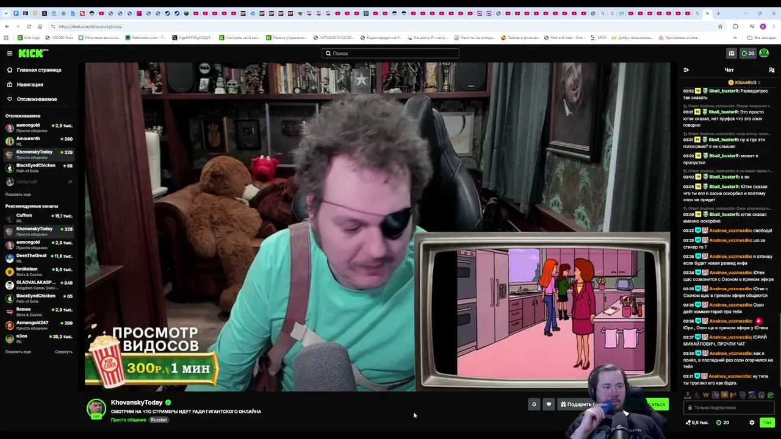
Task: Click the Просто общение category link
Action: pyautogui.click(x=129, y=420)
